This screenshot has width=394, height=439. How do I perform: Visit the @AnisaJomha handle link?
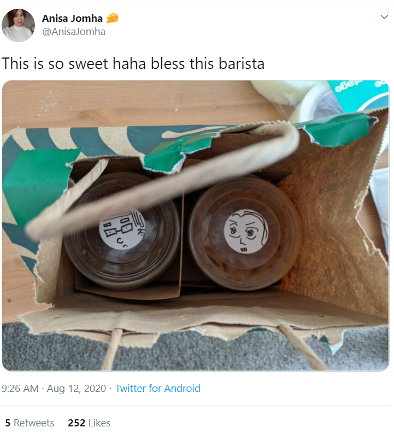[x=73, y=31]
